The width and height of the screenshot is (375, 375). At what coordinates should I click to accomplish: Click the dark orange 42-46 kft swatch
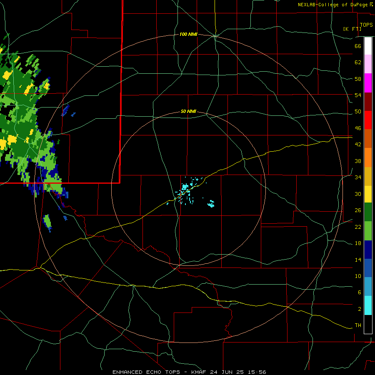click(x=368, y=138)
